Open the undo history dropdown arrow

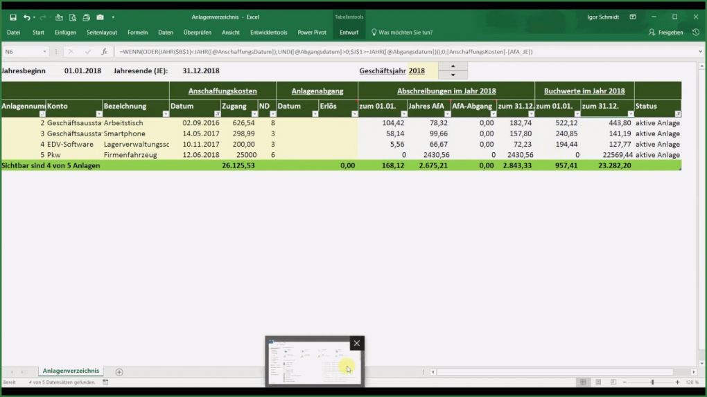coord(34,17)
